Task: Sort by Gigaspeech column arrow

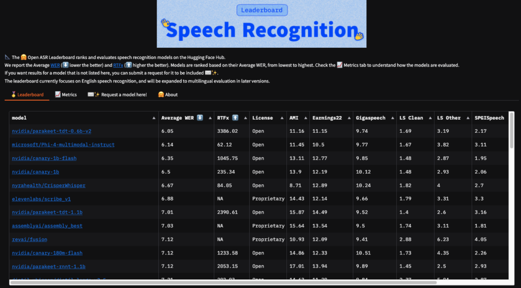Action: click(x=392, y=118)
